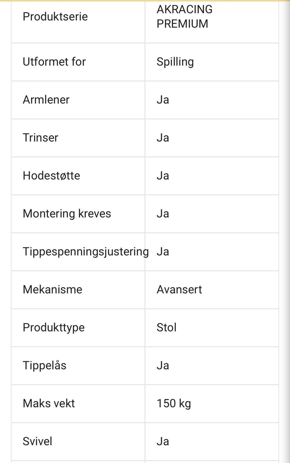The height and width of the screenshot is (463, 290).
Task: Select the Tippespenningsjustering label text
Action: (86, 252)
